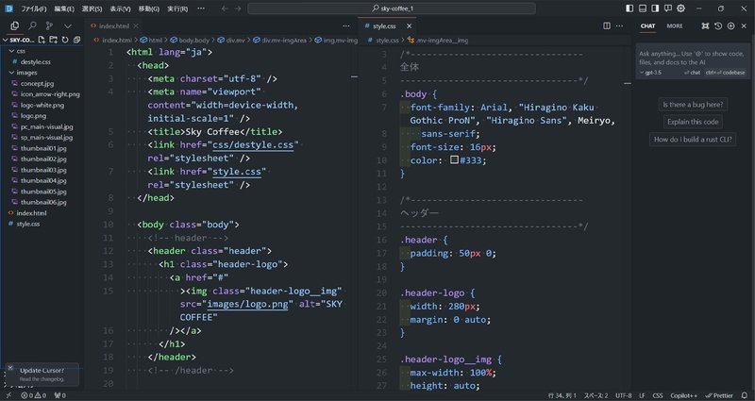Expand additional sidebar views chevron

coord(67,26)
